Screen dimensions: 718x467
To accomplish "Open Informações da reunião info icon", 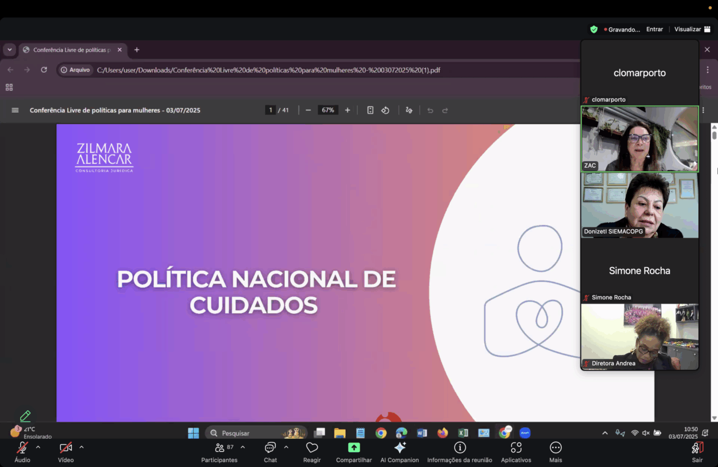I will pyautogui.click(x=460, y=448).
